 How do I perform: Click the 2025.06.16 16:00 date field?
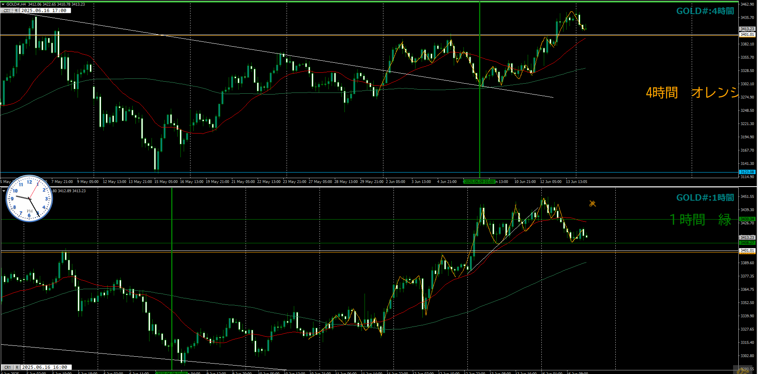[x=46, y=367]
